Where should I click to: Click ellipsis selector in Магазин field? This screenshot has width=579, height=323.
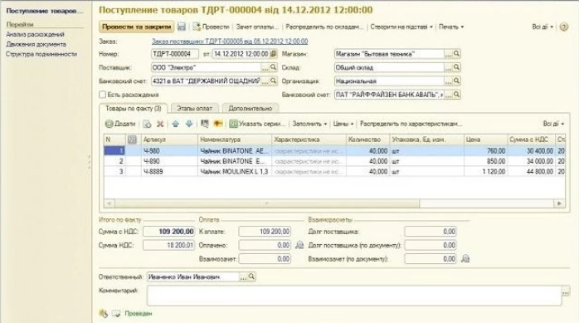[x=448, y=54]
